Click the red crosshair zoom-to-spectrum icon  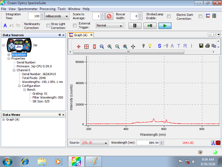79,46
